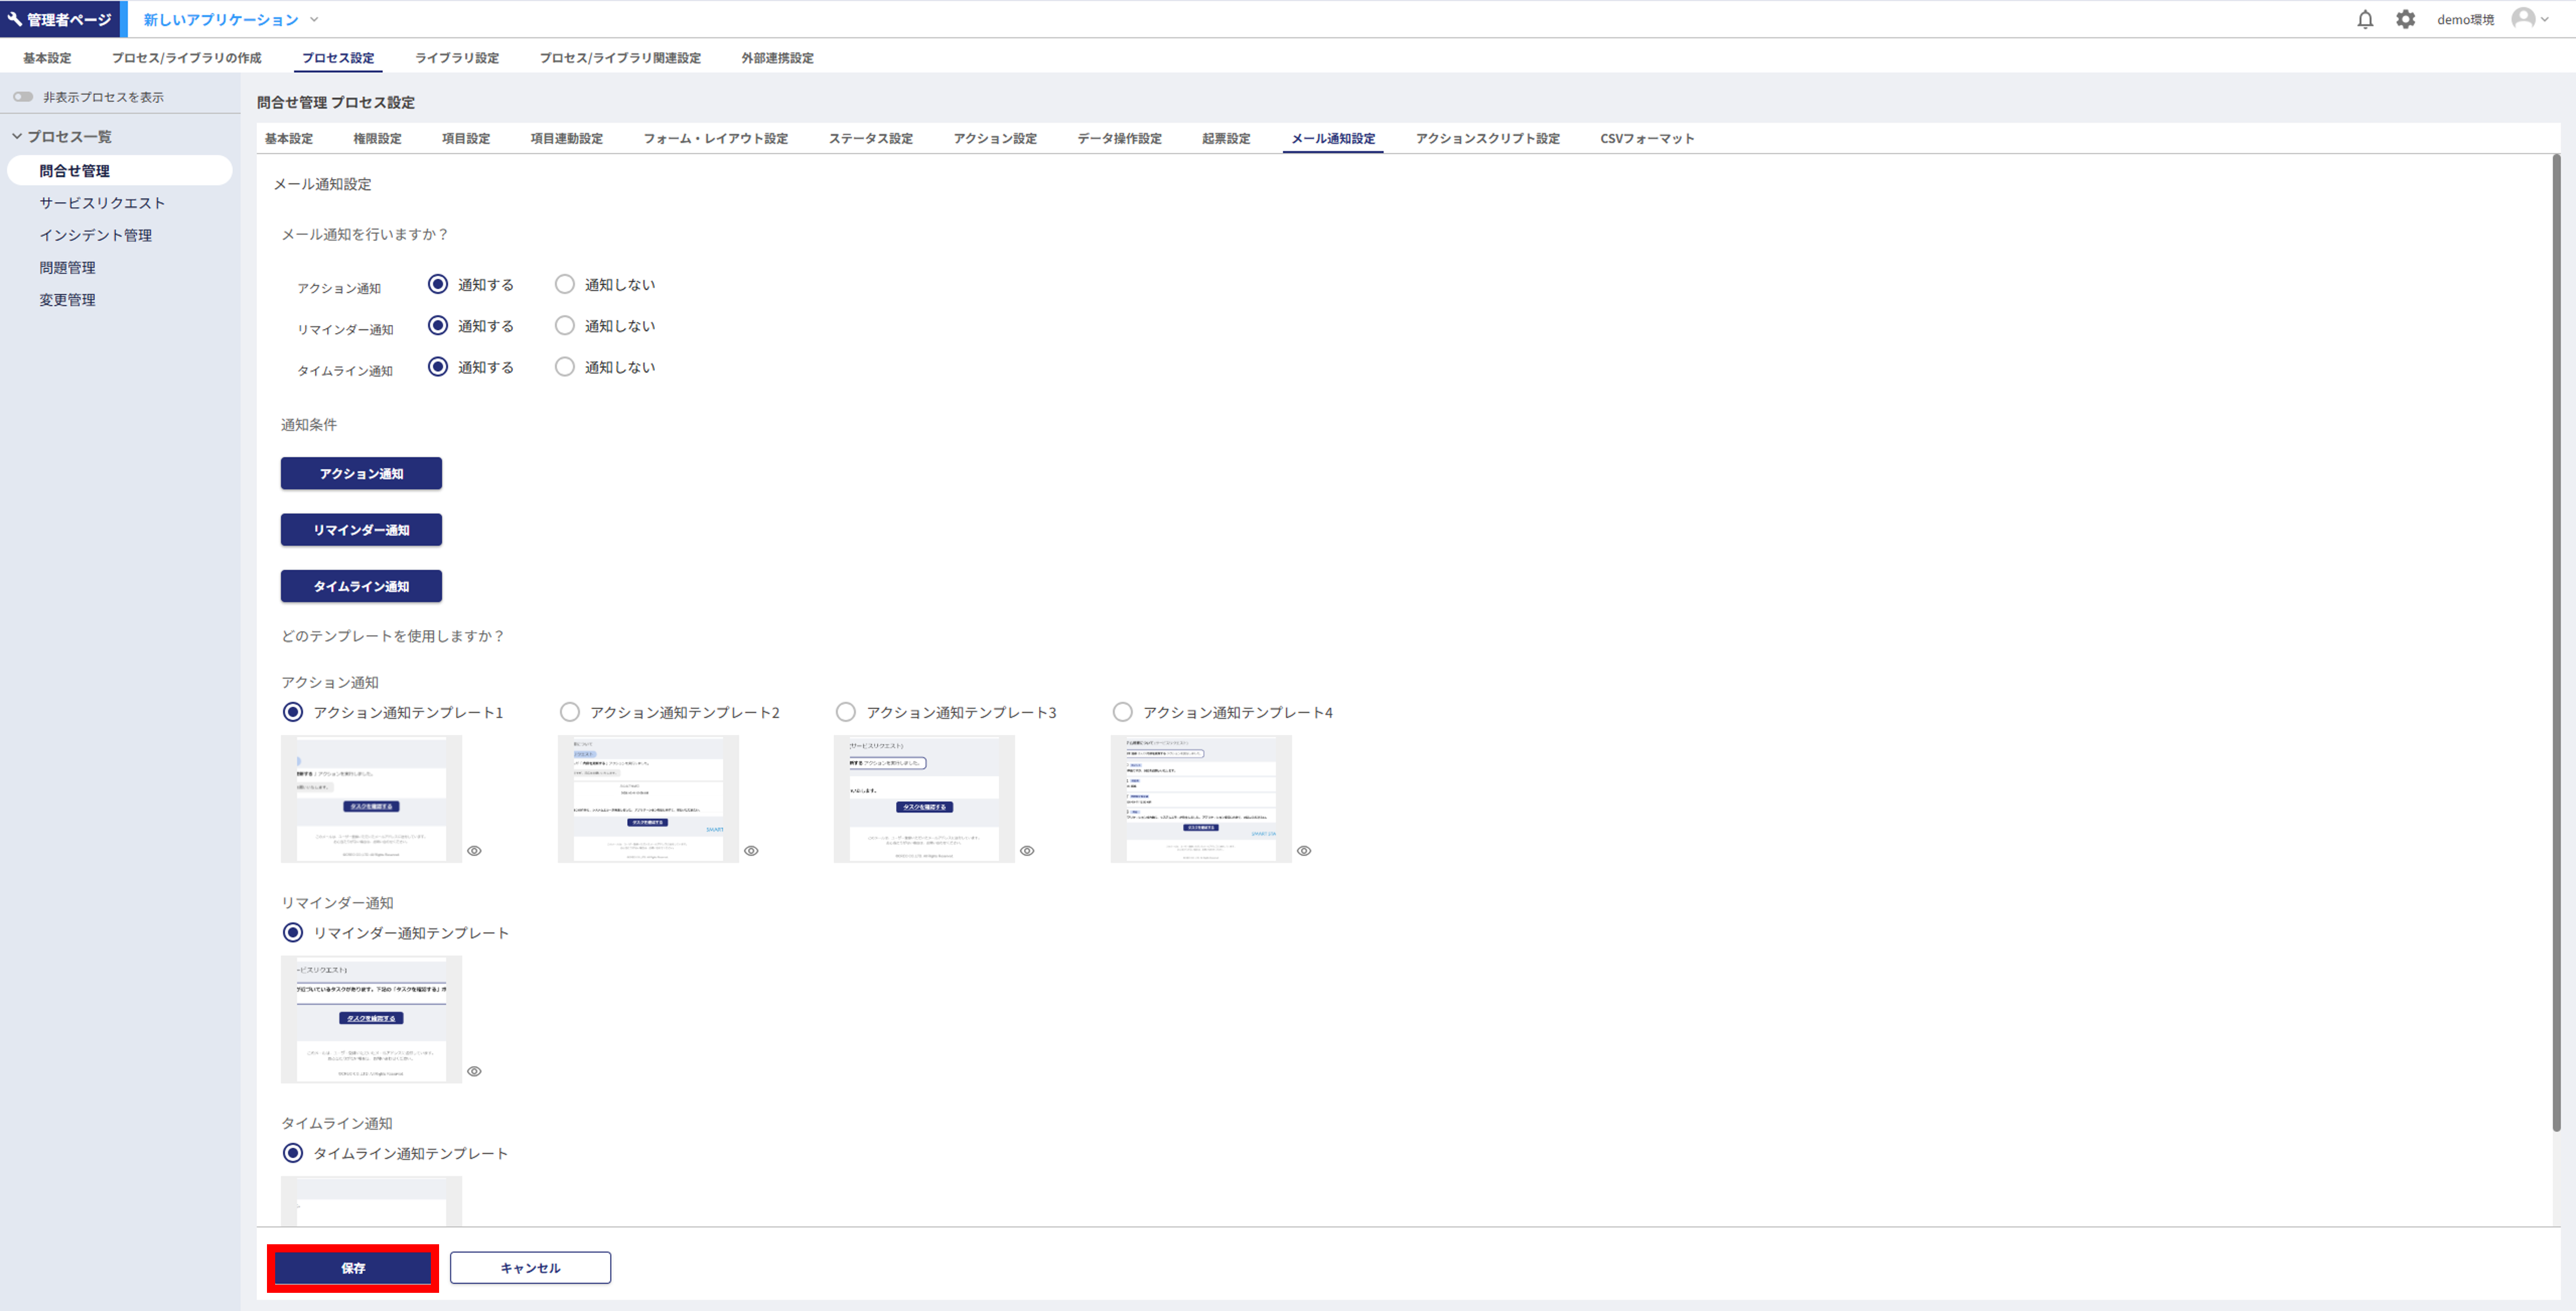This screenshot has height=1311, width=2576.
Task: Toggle 非表示プロセスを表示 switch
Action: (x=23, y=97)
